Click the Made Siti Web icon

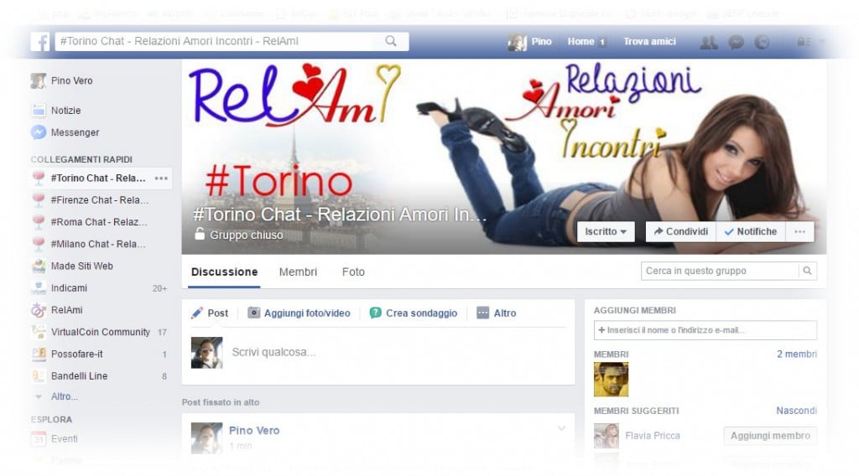pyautogui.click(x=39, y=266)
